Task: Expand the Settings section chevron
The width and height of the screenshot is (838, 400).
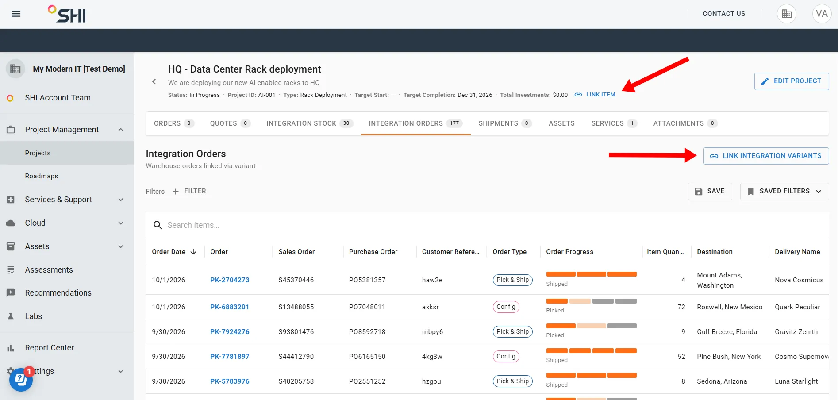Action: (121, 371)
